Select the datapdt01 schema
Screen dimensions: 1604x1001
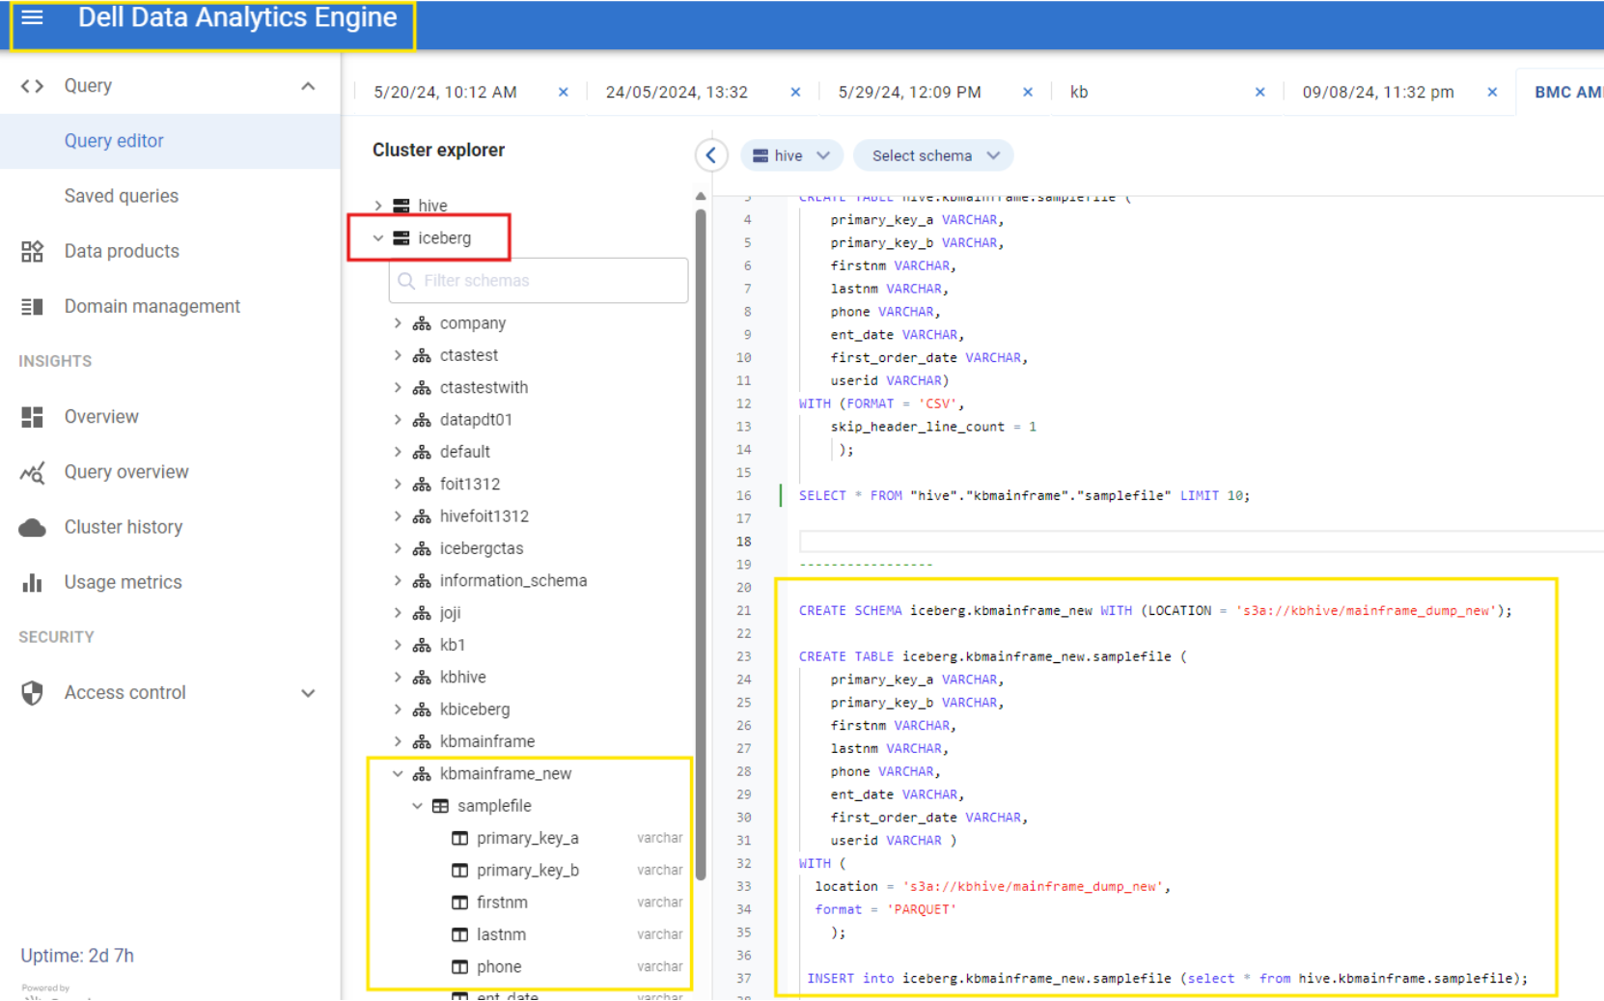[476, 420]
